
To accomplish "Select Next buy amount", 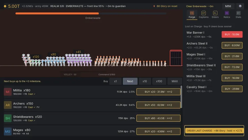I will click(x=130, y=81).
